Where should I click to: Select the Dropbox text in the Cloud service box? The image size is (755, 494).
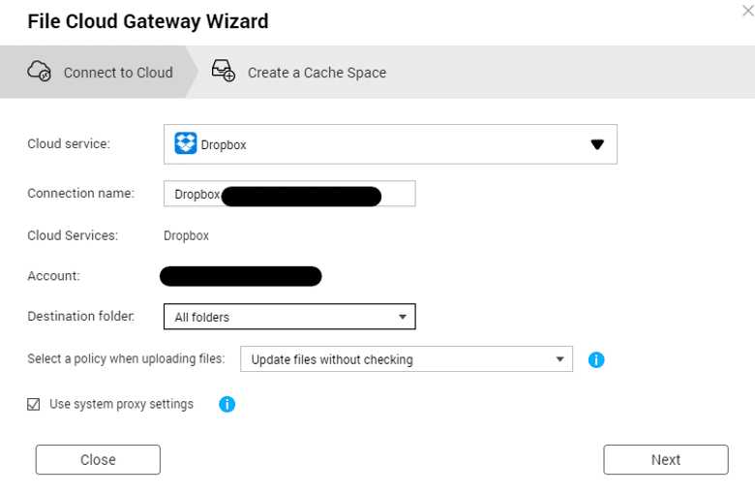(x=224, y=144)
